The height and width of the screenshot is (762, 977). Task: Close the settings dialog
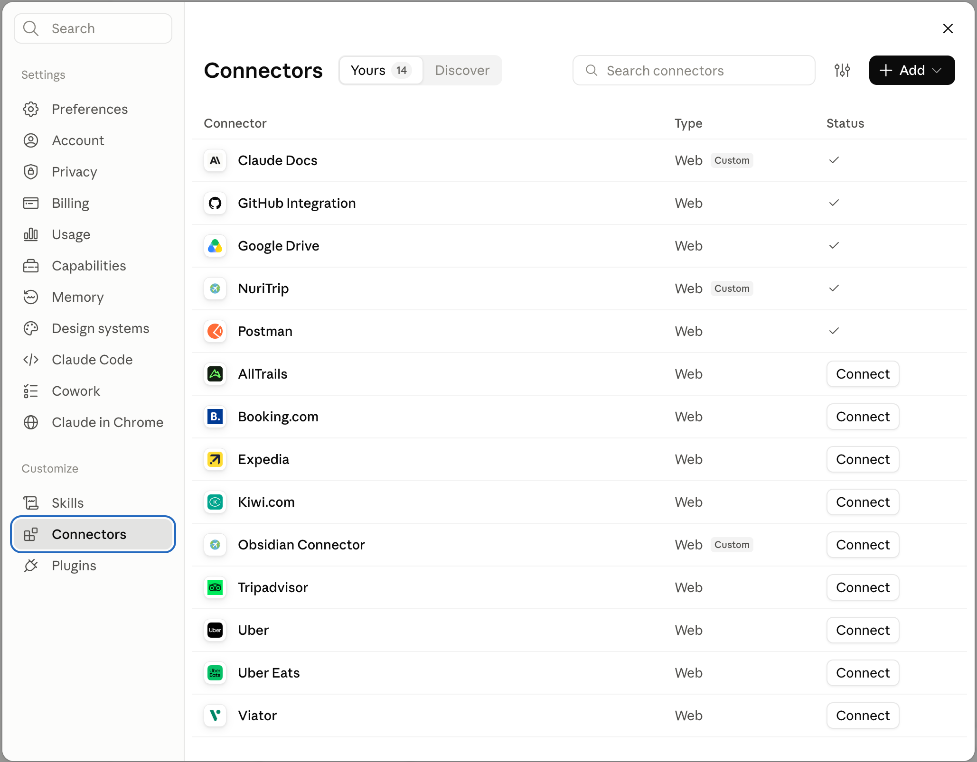[x=948, y=28]
